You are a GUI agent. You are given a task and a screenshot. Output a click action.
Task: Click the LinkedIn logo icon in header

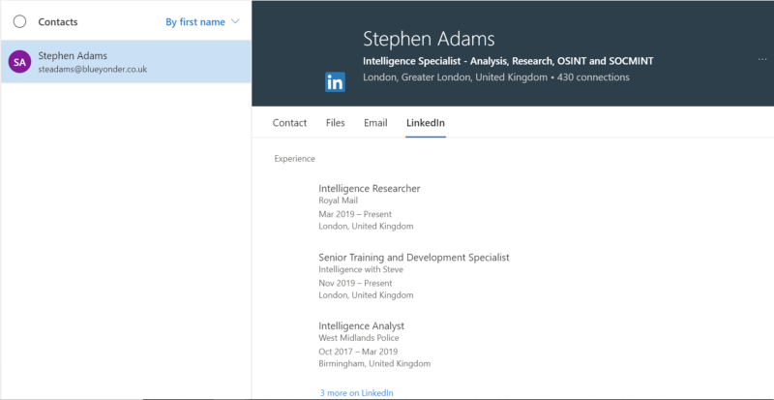pos(335,82)
